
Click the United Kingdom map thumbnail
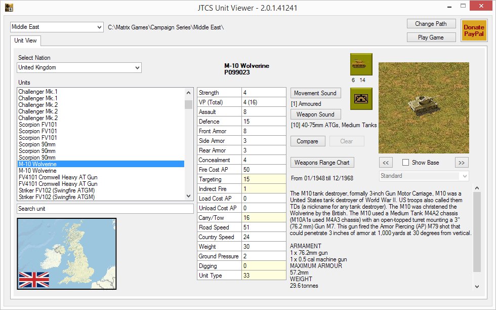67,254
